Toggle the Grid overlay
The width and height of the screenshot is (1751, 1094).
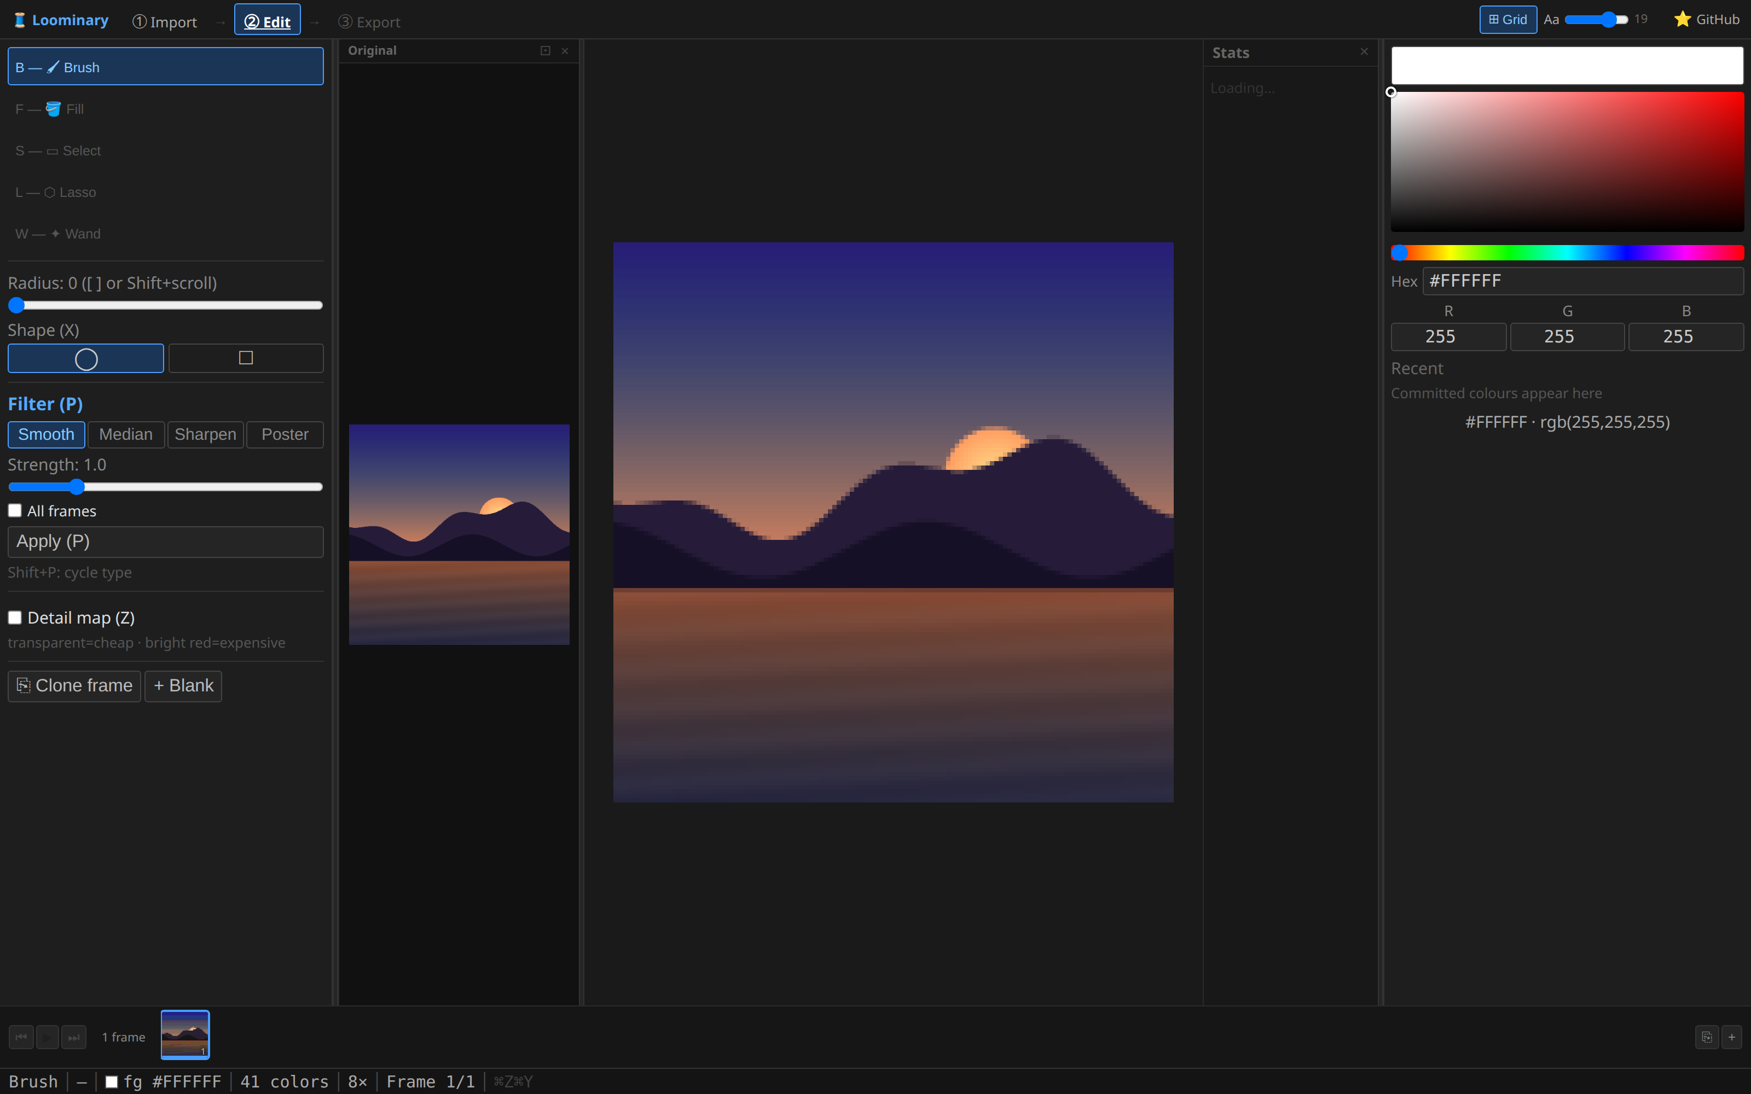coord(1508,20)
